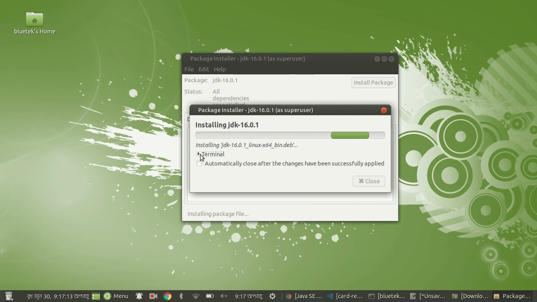Click the leftmost panel icon
Screen dimensions: 537x302
(x=9, y=296)
